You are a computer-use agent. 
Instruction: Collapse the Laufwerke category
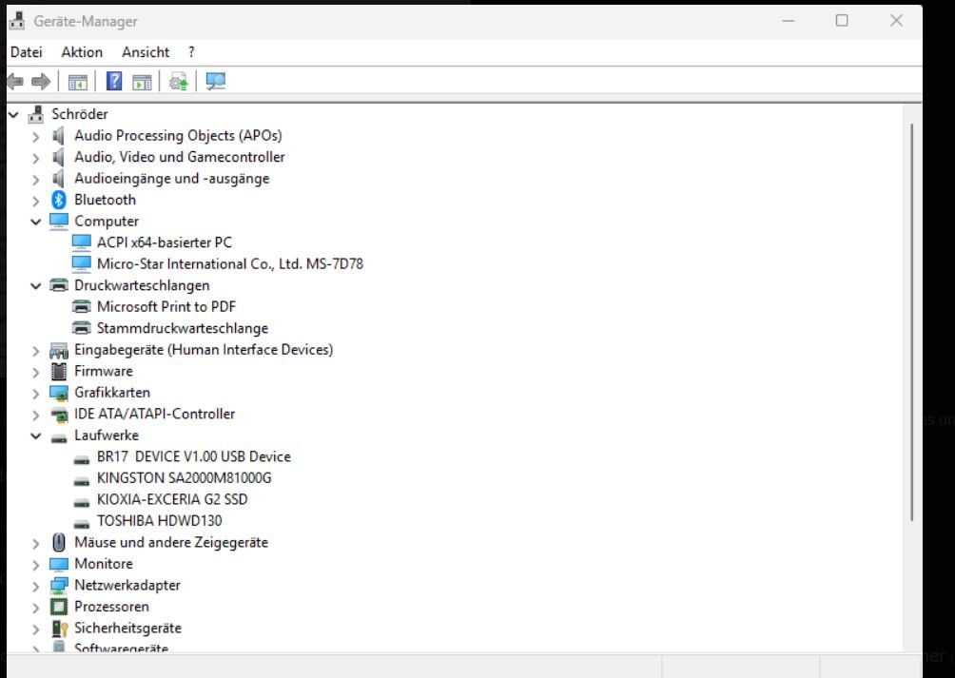tap(36, 436)
